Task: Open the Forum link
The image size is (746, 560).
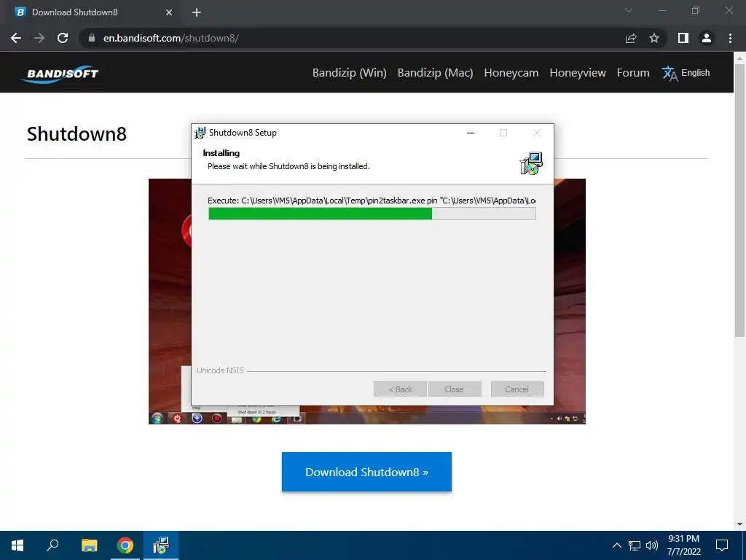Action: 633,73
